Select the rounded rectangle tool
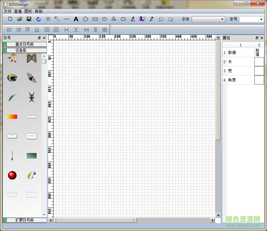The height and width of the screenshot is (231, 267). pos(123,19)
